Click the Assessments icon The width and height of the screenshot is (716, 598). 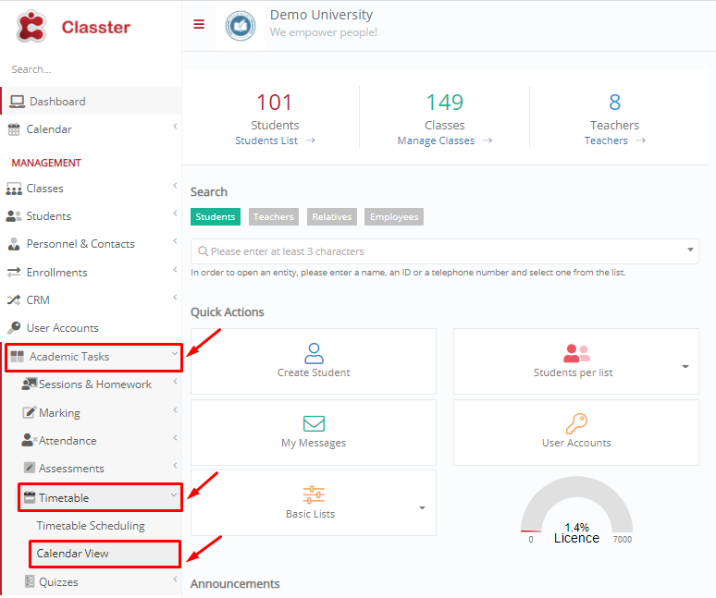[x=30, y=468]
